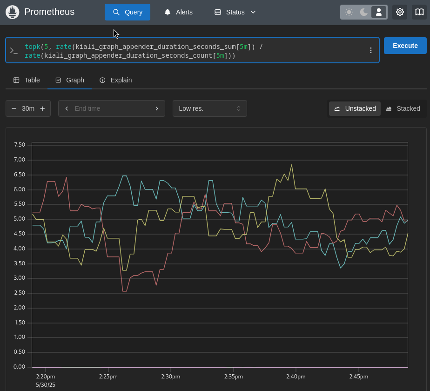Open the Low res. resolution selector

pyautogui.click(x=209, y=108)
